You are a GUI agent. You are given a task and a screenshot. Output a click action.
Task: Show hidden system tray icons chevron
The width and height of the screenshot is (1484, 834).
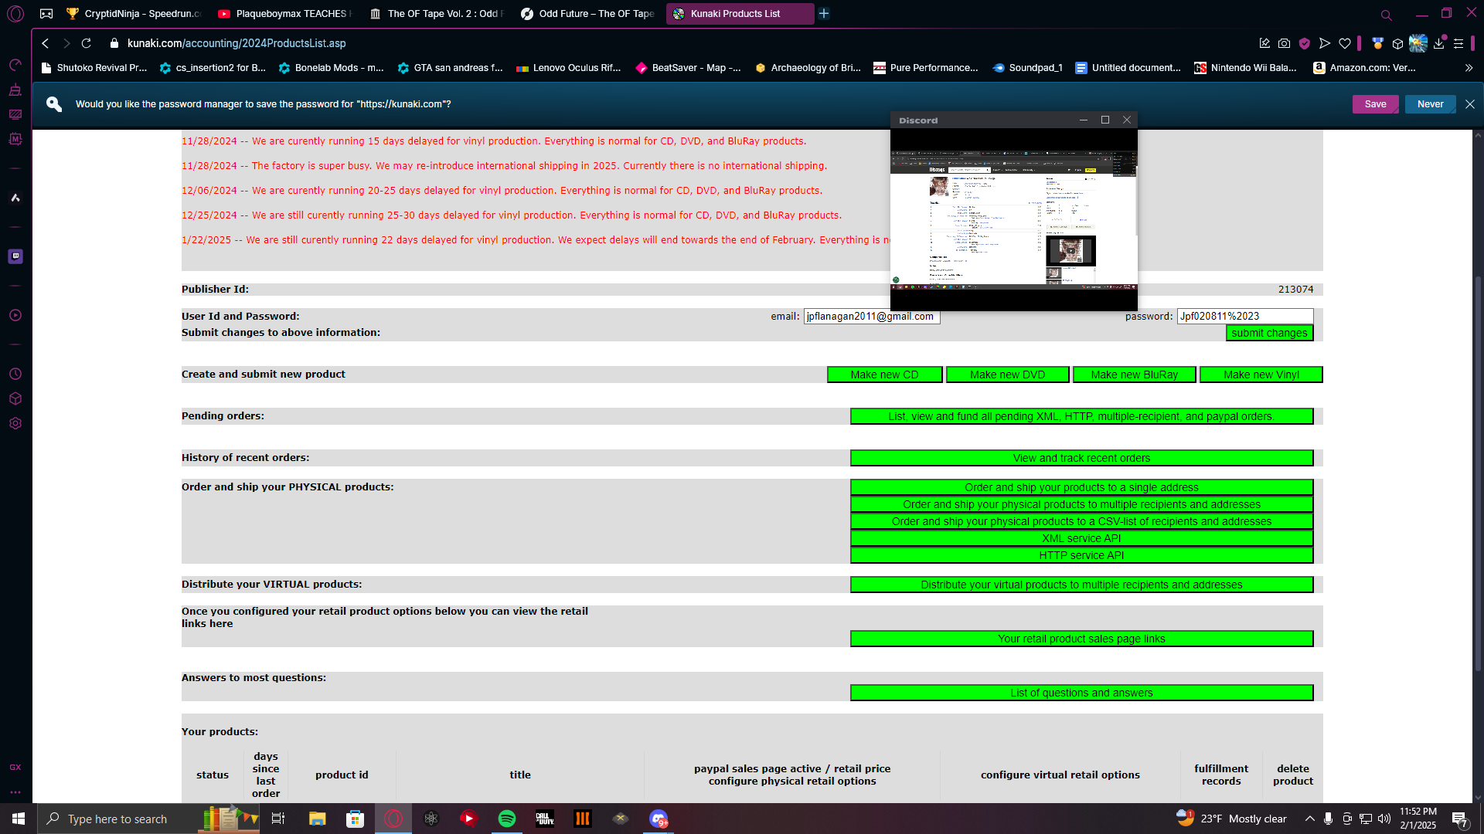1309,819
